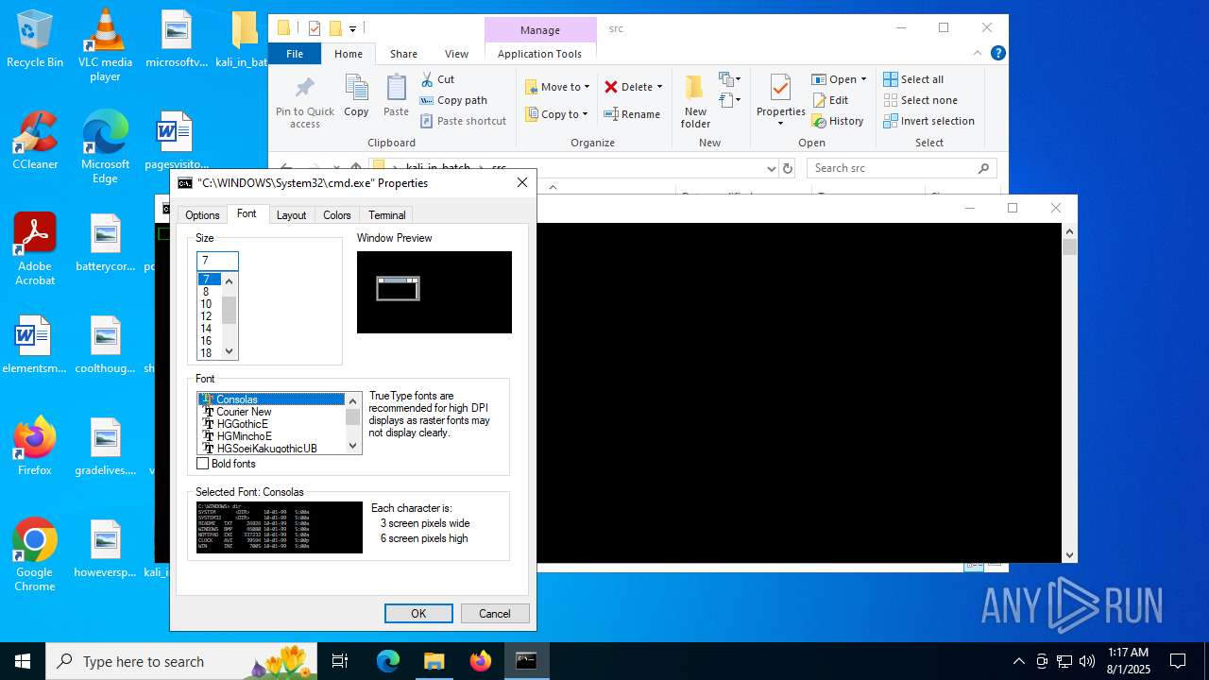This screenshot has height=680, width=1209.
Task: Click the Copy icon in Explorer ribbon
Action: coord(356,95)
